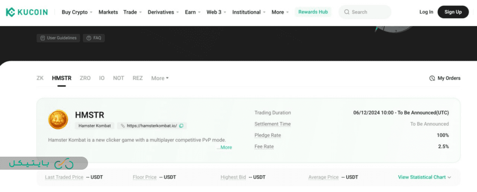477x192 pixels.
Task: Open User Guidelines
Action: (58, 38)
